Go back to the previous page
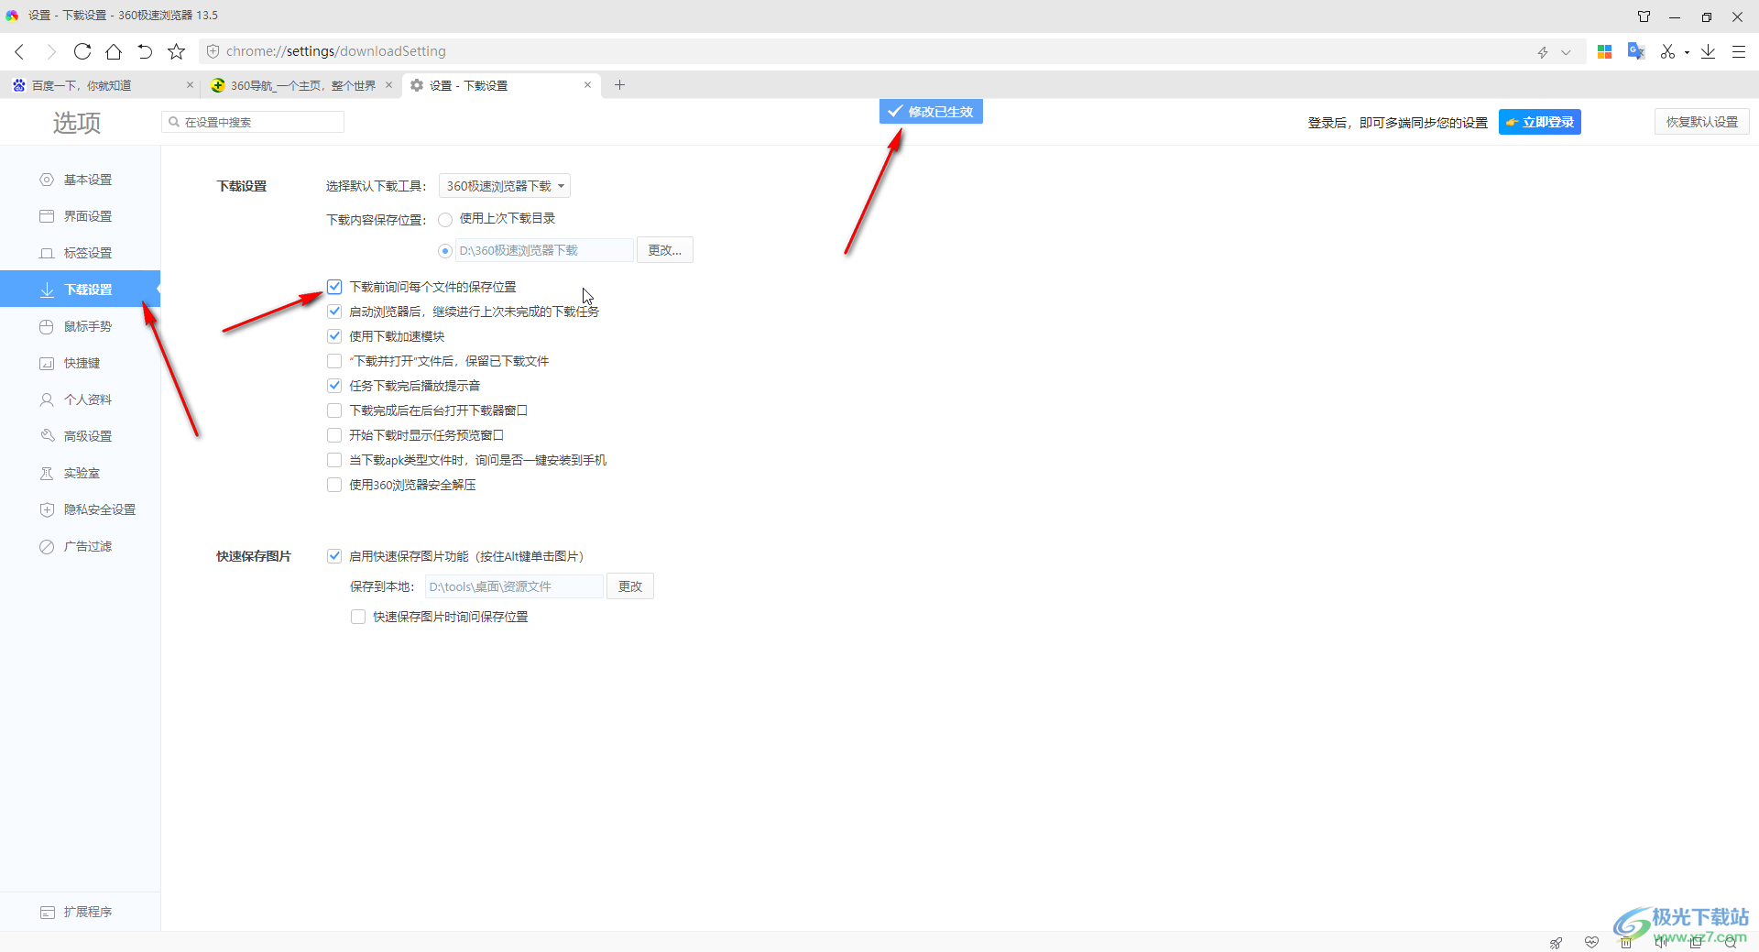 pyautogui.click(x=19, y=51)
